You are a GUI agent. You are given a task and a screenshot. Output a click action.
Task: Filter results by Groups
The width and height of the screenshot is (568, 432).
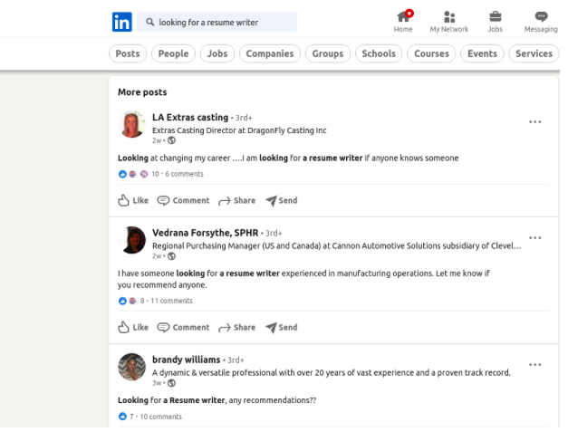point(327,53)
